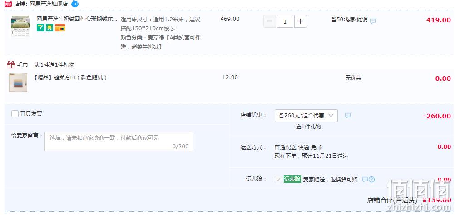Viewport: 455px width, 215px height.
Task: Enable the 开具发票 checkbox
Action: click(x=15, y=113)
